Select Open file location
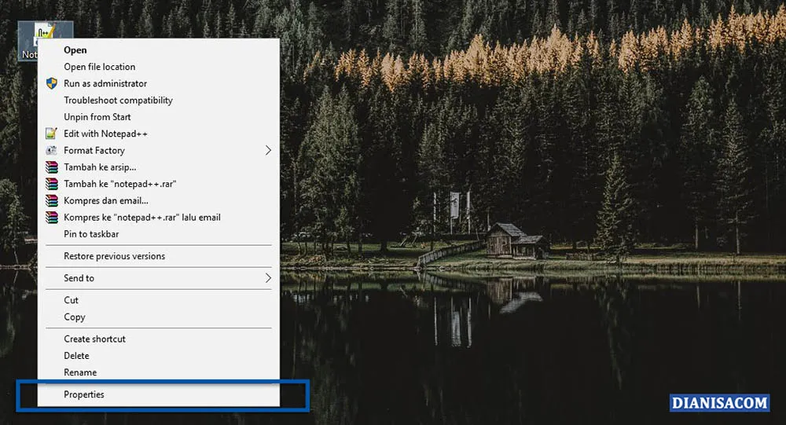786x425 pixels. (x=159, y=67)
